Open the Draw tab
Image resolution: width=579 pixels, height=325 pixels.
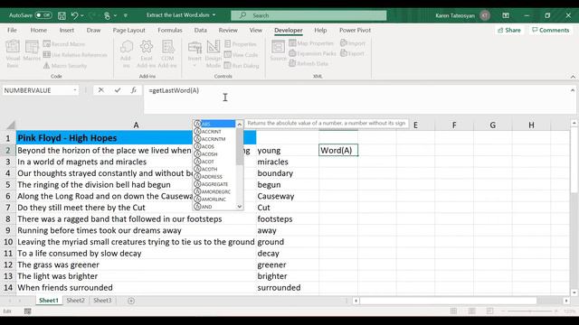[93, 30]
